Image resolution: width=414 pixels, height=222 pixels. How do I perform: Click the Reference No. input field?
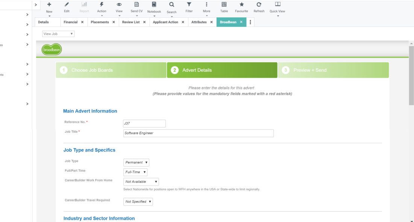click(144, 123)
